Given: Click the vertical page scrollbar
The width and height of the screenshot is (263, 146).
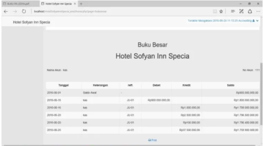Looking at the screenshot, I should pyautogui.click(x=261, y=94).
